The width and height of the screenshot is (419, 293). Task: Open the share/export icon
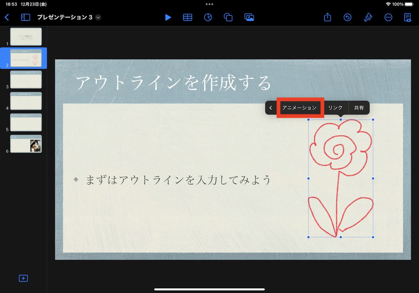pos(327,17)
